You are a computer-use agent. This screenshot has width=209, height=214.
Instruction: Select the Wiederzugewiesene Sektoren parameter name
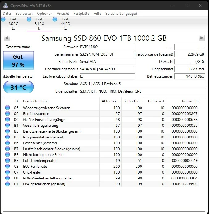coord(47,108)
